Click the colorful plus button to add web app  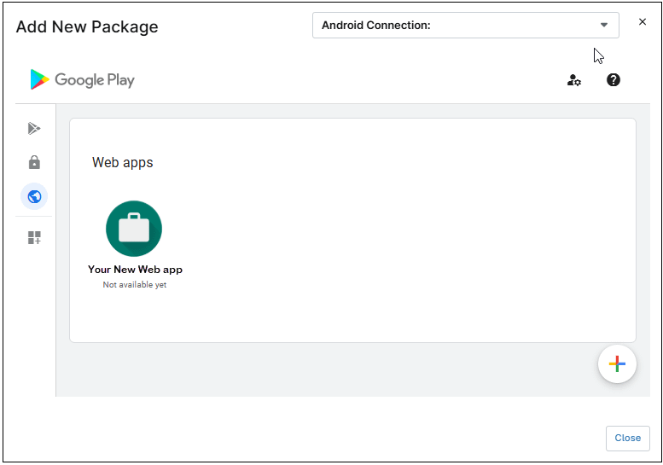click(x=617, y=364)
